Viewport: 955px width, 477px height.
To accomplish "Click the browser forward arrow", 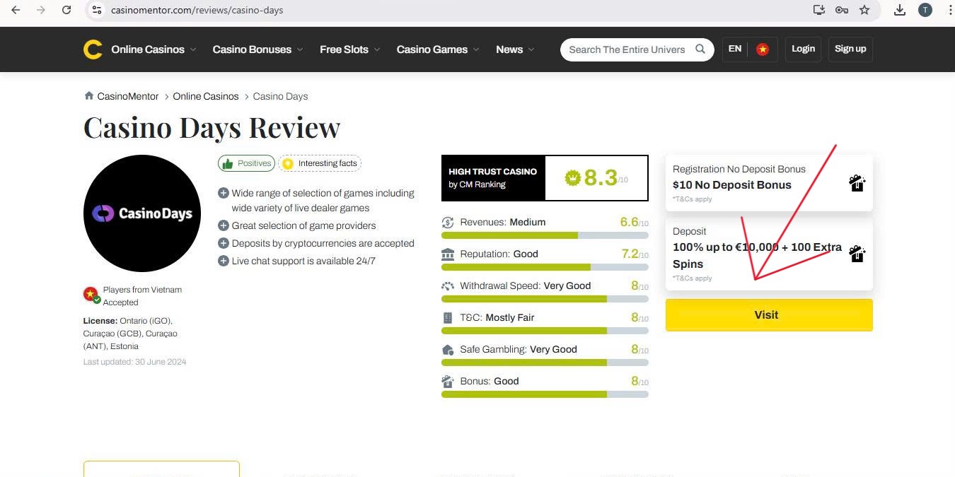I will (41, 10).
